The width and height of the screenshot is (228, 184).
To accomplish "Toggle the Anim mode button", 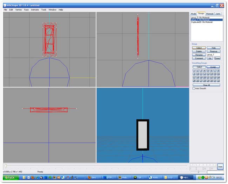I will [220, 167].
